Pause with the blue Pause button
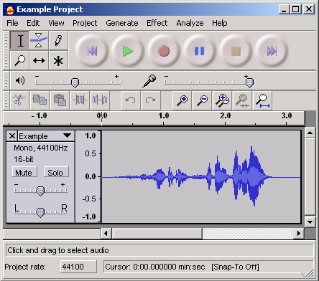The width and height of the screenshot is (319, 281). tap(200, 51)
